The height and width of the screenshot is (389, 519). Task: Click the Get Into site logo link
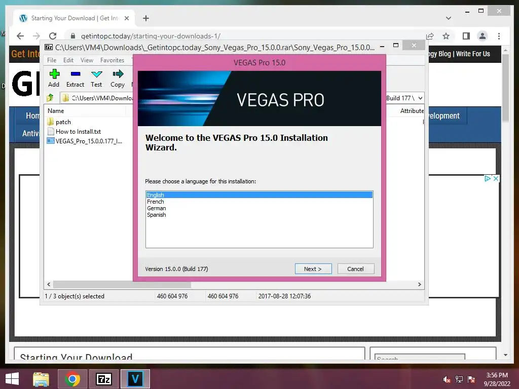(25, 54)
